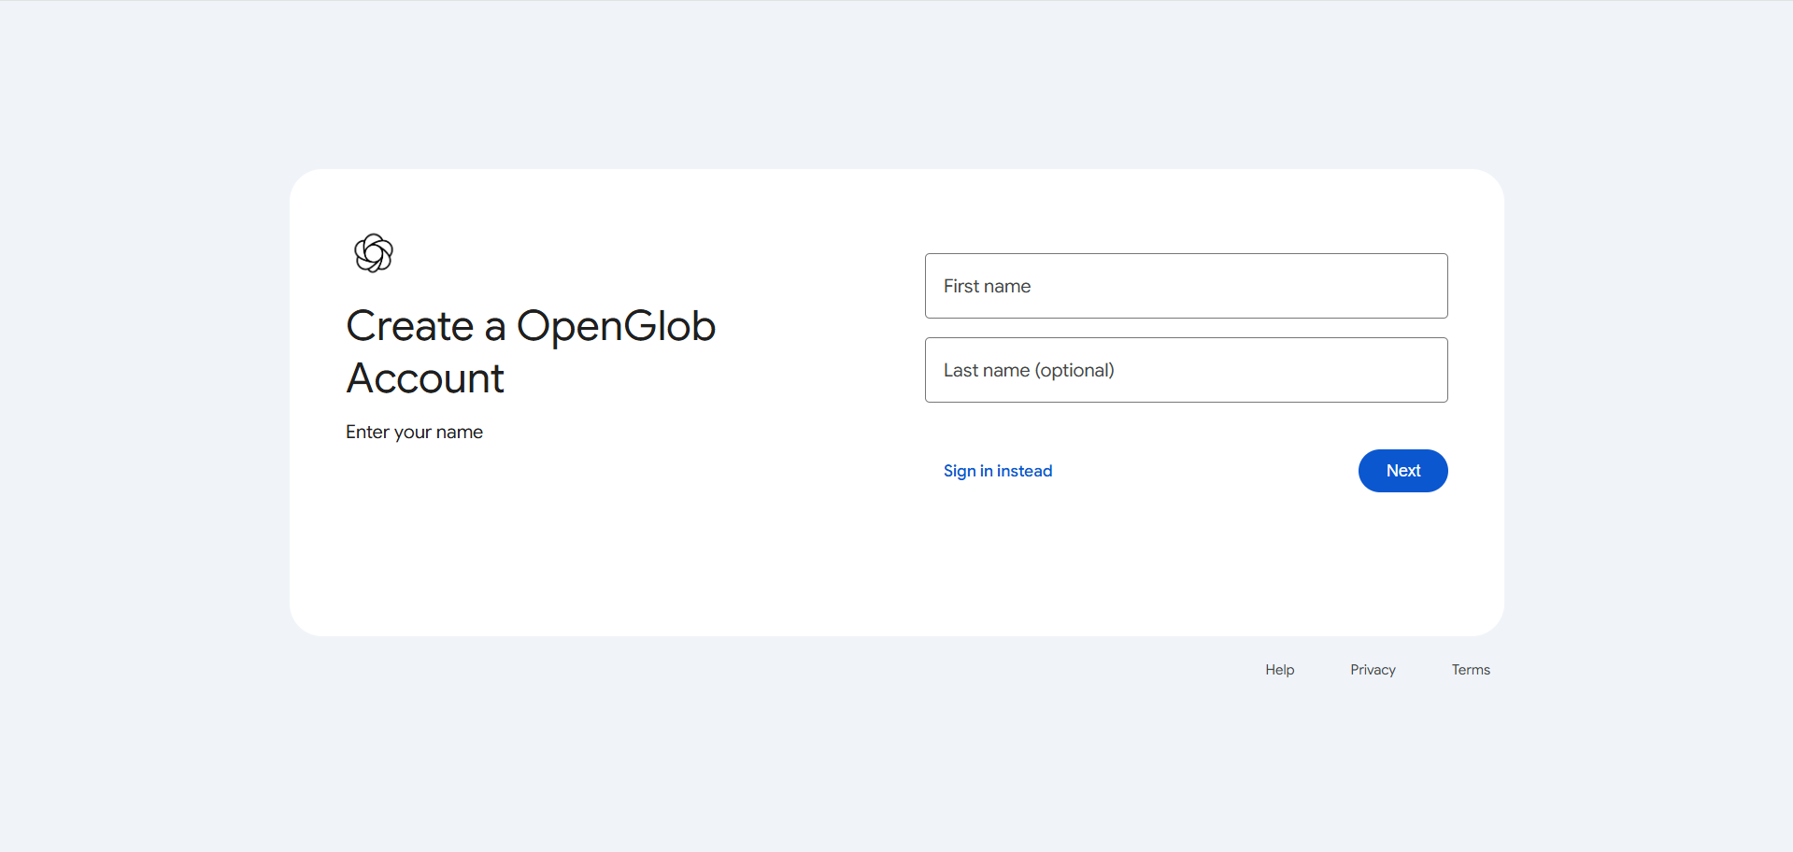Click Terms in the page footer

pos(1470,670)
